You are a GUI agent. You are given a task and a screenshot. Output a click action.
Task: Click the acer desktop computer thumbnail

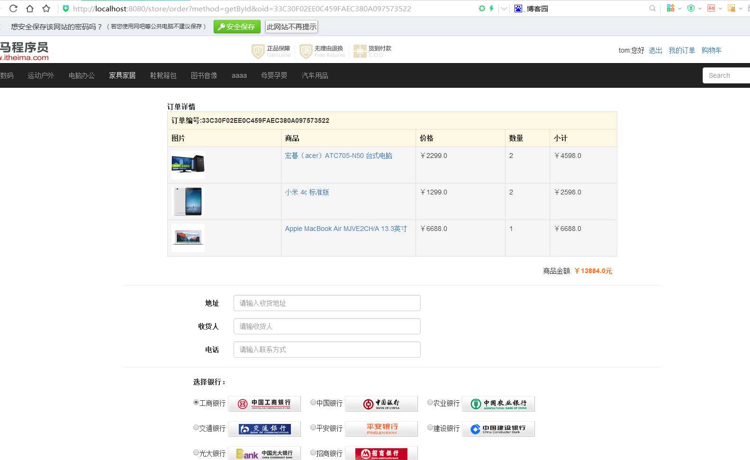(x=188, y=165)
